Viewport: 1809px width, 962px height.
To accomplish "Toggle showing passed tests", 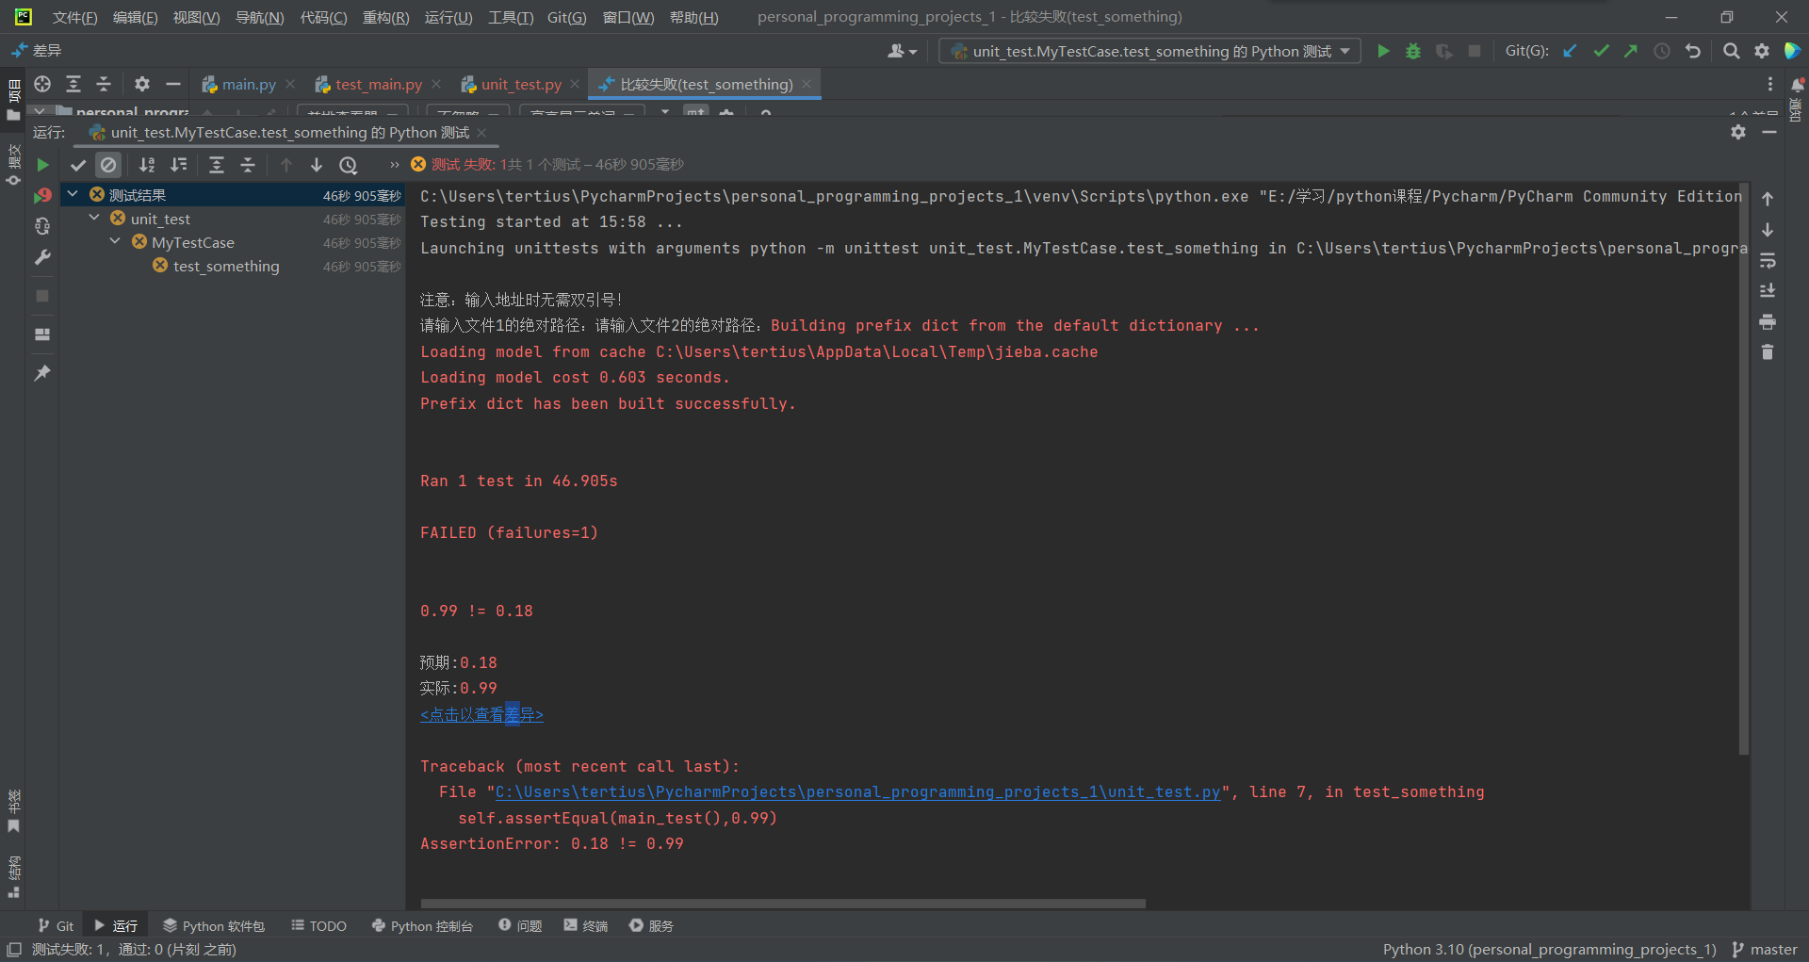I will [x=78, y=165].
